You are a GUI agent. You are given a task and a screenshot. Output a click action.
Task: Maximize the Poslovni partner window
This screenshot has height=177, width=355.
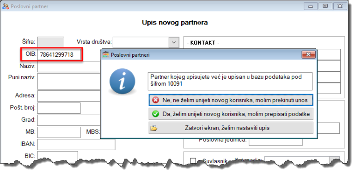325,6
